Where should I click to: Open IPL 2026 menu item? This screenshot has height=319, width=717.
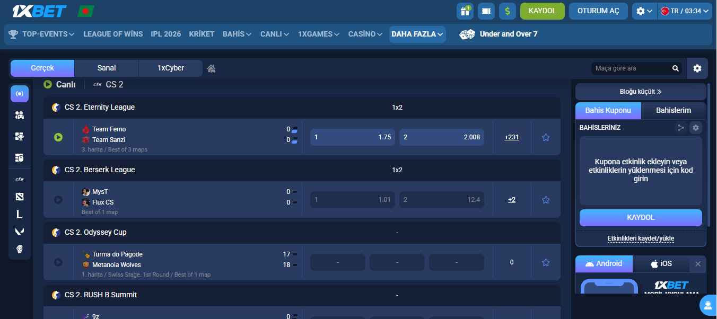point(166,34)
